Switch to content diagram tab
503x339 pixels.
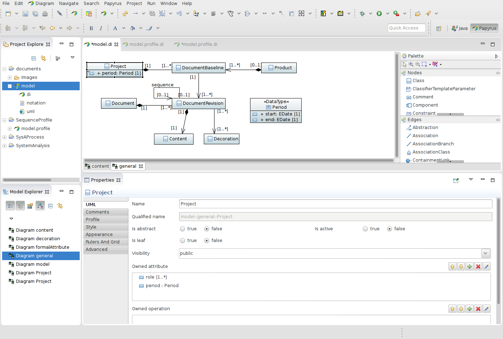point(97,166)
